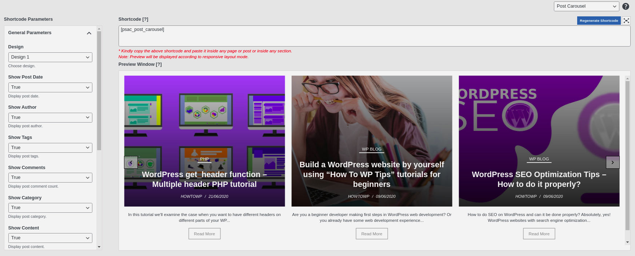Open the Show Tags dropdown
The image size is (635, 256).
point(50,148)
